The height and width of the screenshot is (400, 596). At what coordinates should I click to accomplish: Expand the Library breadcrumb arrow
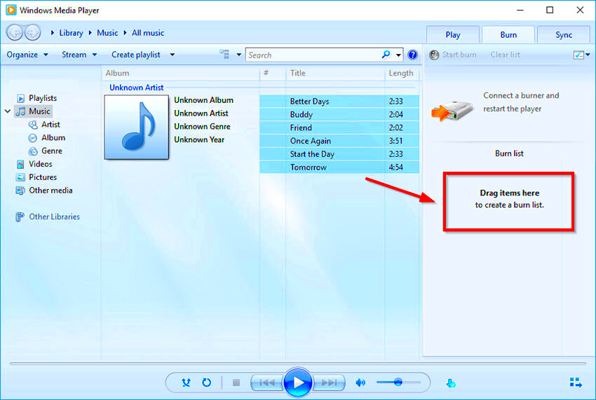click(53, 33)
